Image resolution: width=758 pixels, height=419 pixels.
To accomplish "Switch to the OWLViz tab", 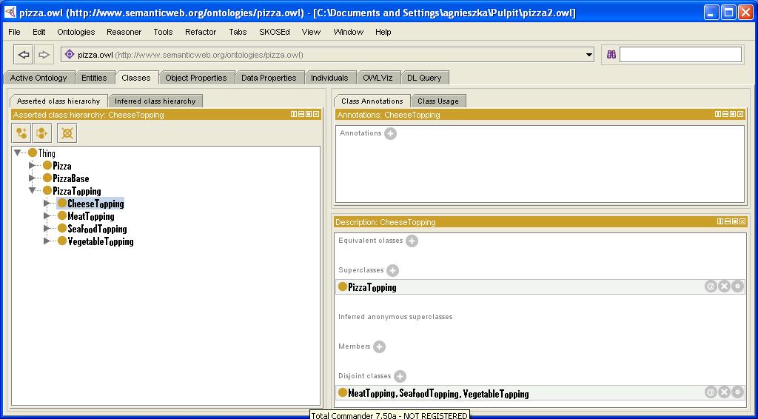I will point(378,78).
